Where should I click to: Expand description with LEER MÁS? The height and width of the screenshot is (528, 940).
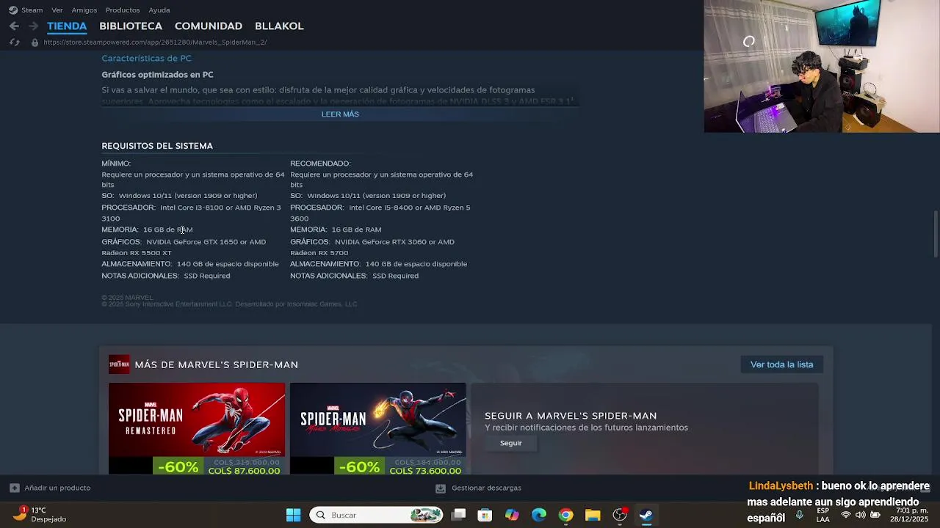(340, 114)
